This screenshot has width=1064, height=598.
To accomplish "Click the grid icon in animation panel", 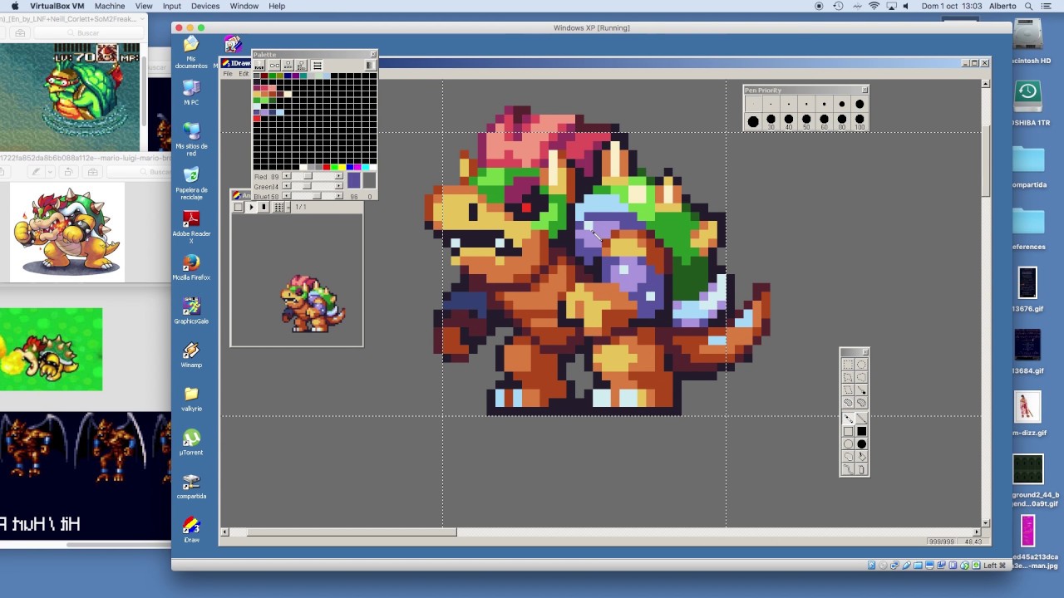I will [279, 207].
